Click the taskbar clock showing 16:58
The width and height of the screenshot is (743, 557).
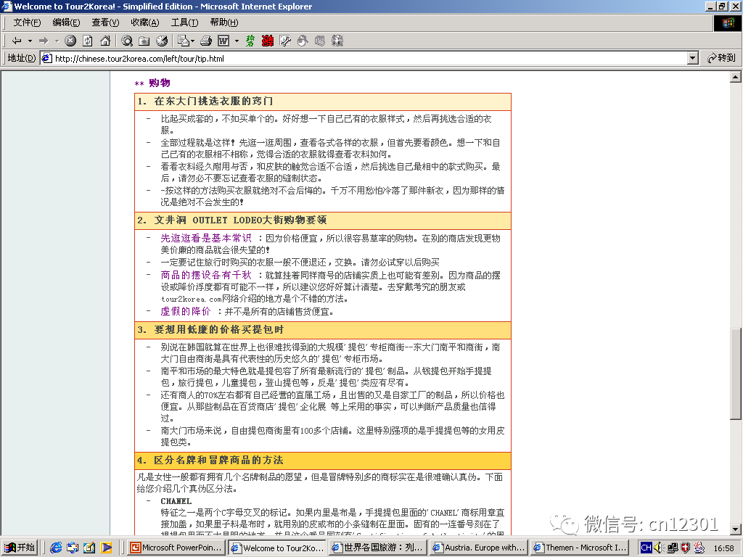coord(723,548)
